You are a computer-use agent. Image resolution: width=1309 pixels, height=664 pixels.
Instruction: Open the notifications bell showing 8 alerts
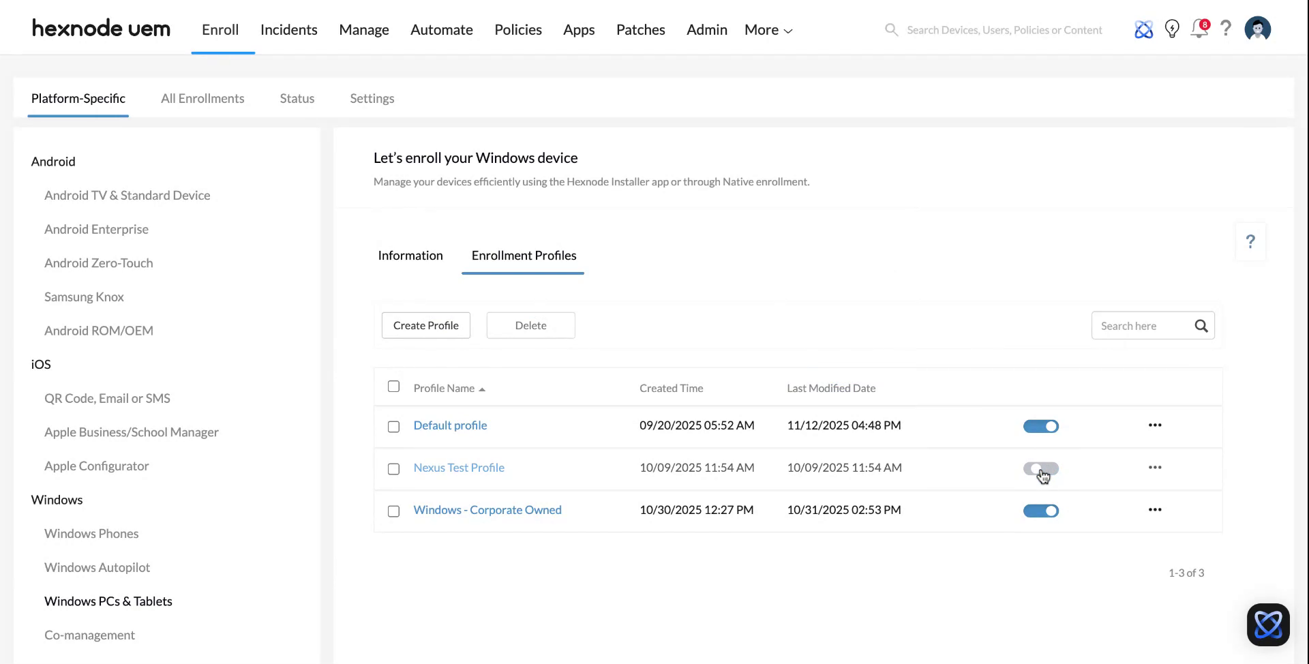point(1199,29)
